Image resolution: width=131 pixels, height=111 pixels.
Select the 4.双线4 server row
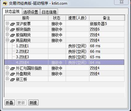pyautogui.click(x=64, y=62)
